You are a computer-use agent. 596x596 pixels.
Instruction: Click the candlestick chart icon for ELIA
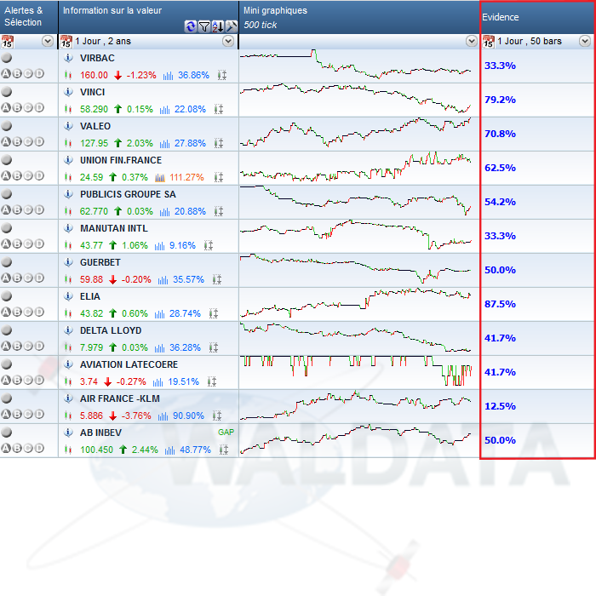click(x=68, y=313)
